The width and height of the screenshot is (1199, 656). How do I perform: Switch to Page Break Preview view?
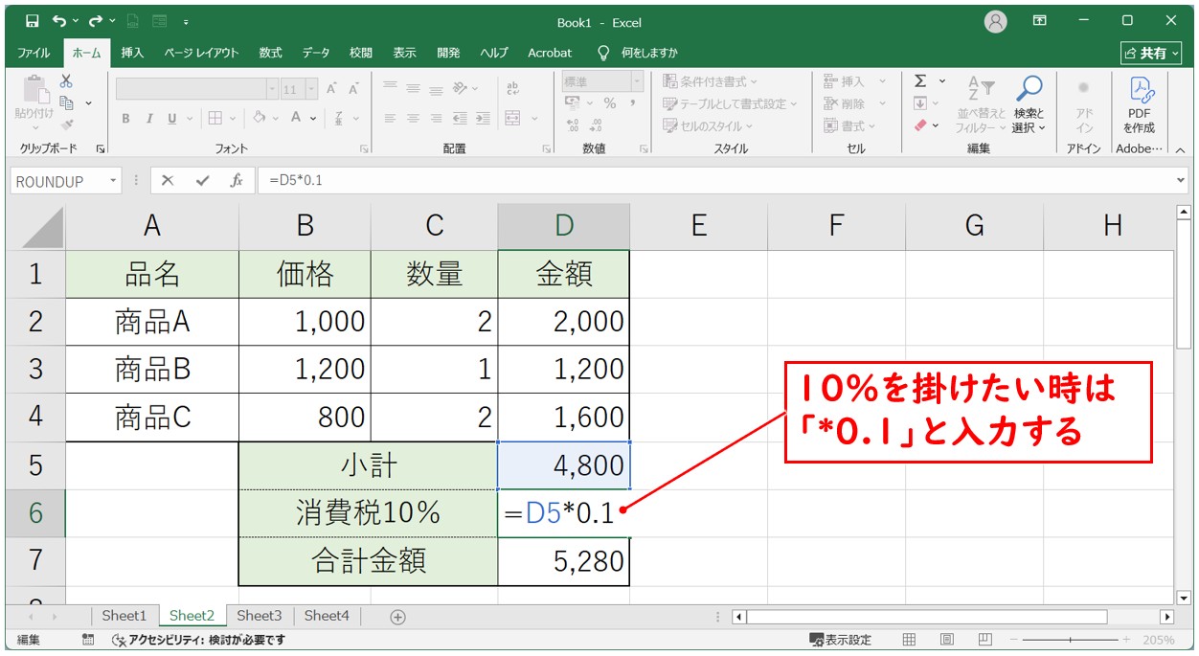(984, 640)
